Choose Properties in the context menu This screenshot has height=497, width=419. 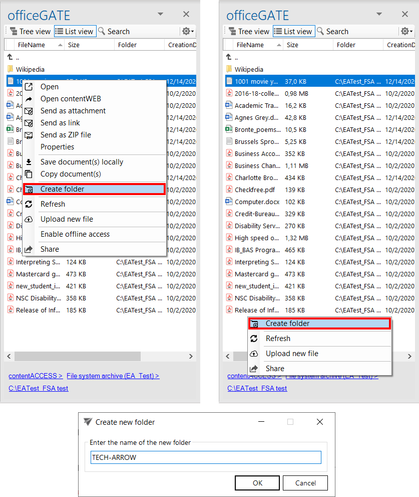click(57, 147)
